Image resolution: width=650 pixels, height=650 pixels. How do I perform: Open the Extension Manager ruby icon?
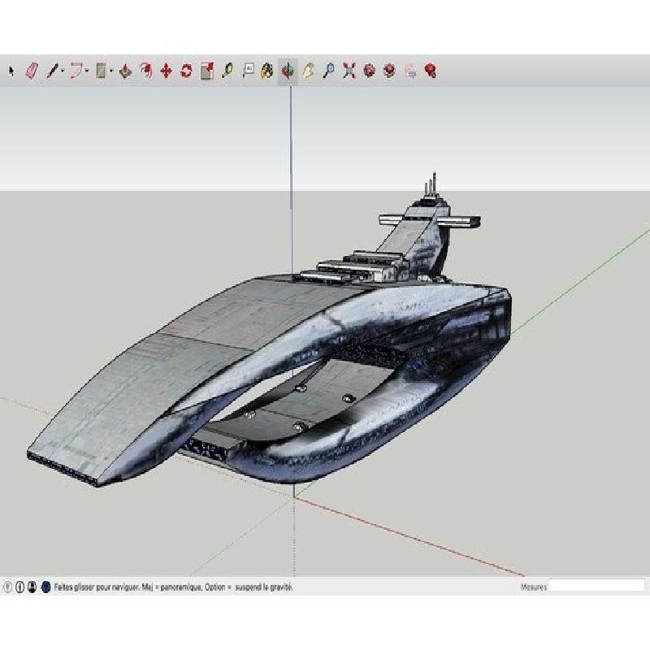coord(431,71)
